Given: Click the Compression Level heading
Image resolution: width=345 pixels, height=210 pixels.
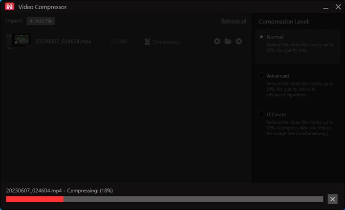Looking at the screenshot, I should [x=284, y=21].
